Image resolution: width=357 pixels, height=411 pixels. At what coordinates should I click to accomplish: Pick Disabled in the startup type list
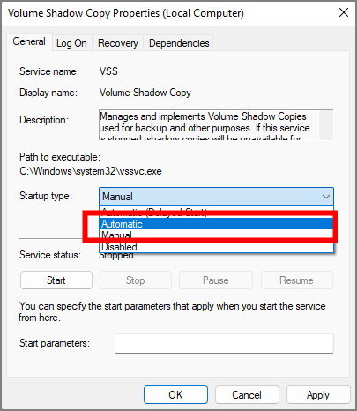pyautogui.click(x=217, y=247)
